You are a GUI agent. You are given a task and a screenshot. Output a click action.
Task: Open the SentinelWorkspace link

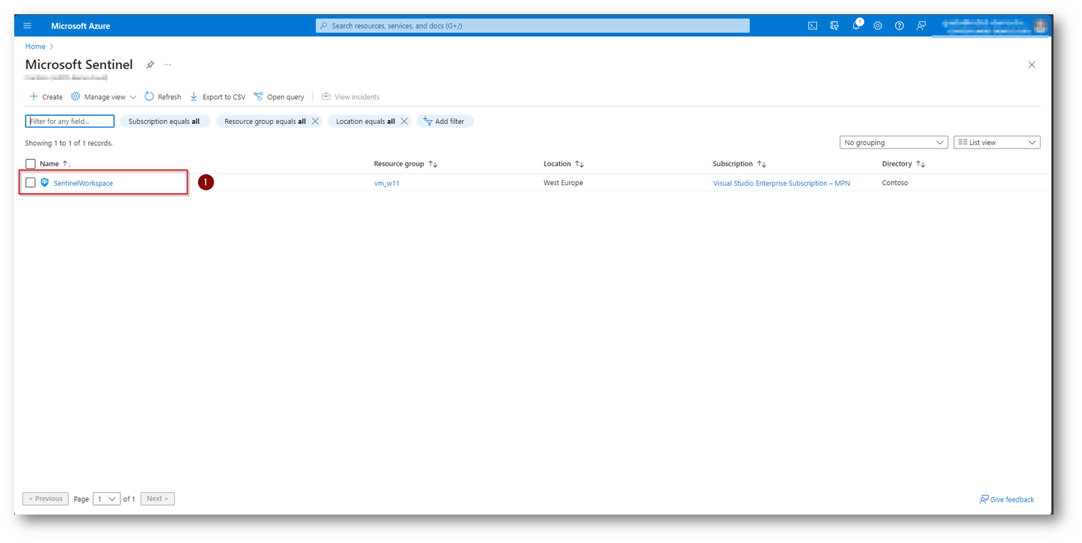pyautogui.click(x=83, y=183)
